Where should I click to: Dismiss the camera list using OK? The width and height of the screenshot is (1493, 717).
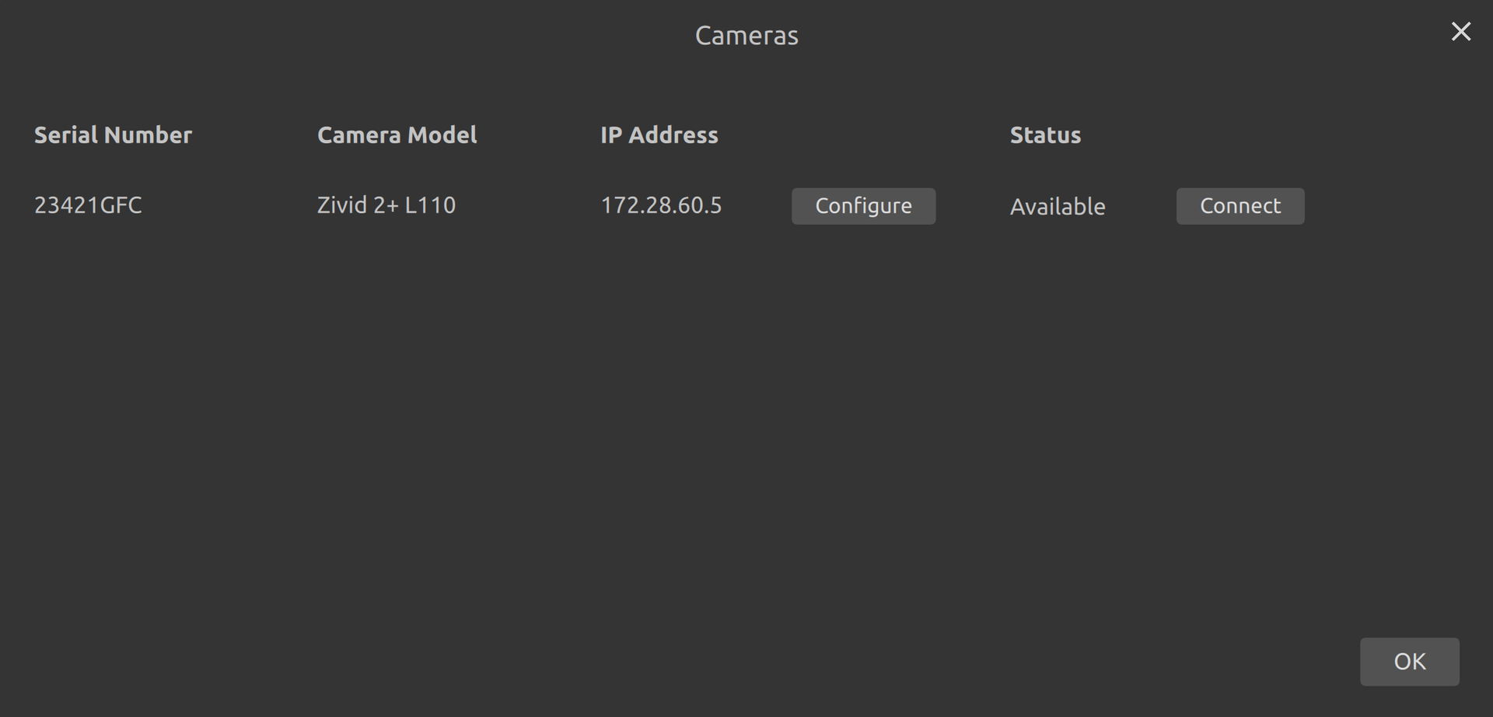coord(1409,662)
